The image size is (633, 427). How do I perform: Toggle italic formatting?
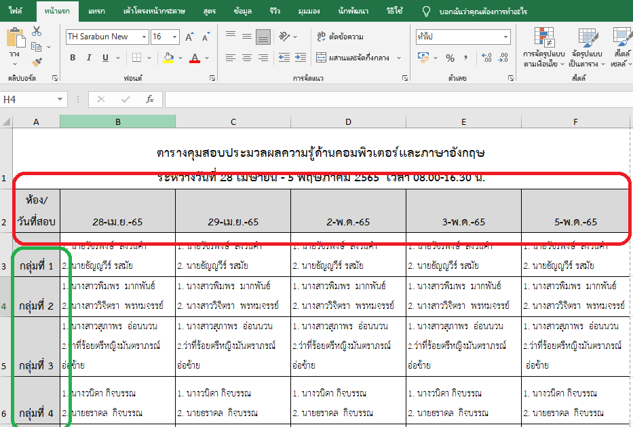[x=90, y=58]
